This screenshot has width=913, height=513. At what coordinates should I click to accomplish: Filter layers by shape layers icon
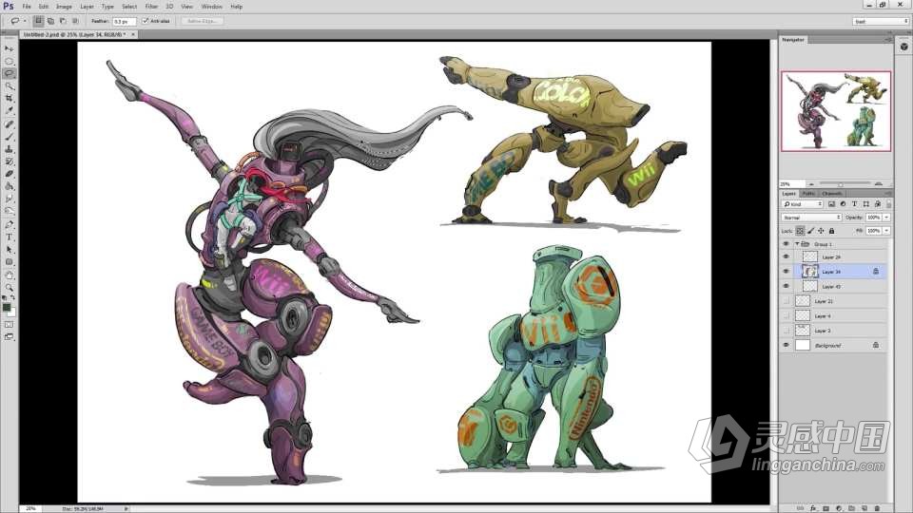[865, 204]
